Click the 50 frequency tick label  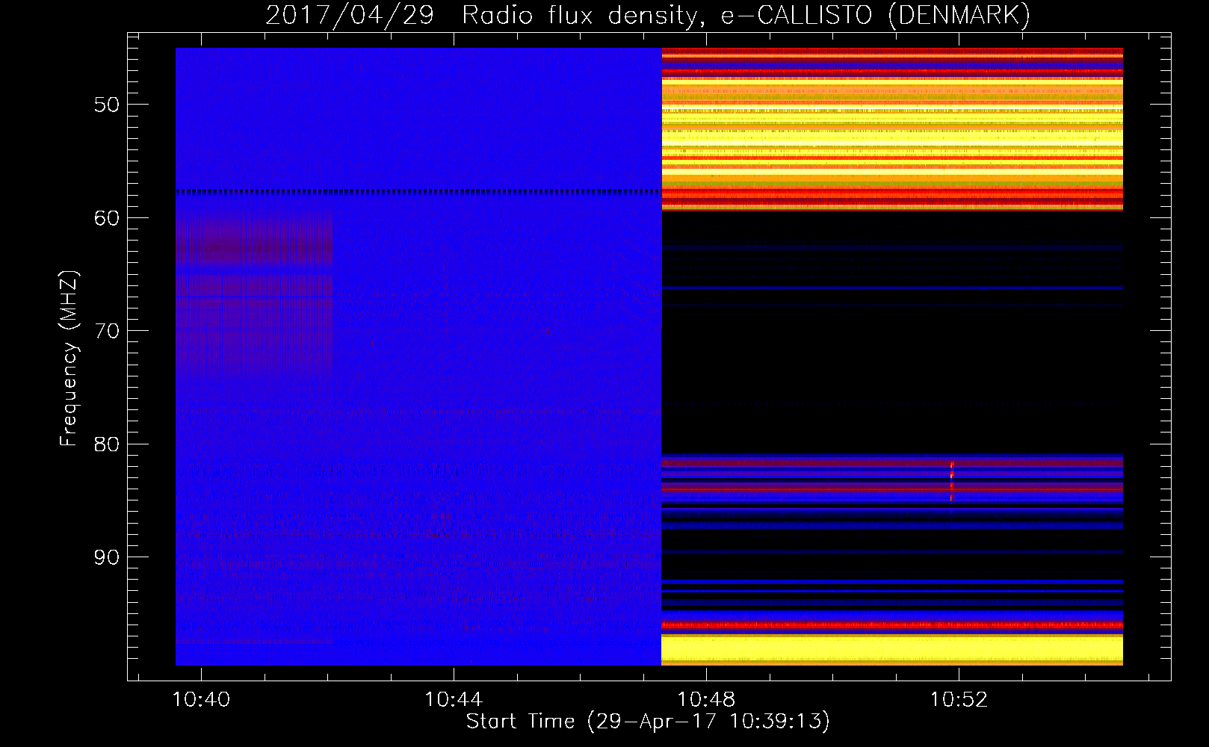point(107,105)
